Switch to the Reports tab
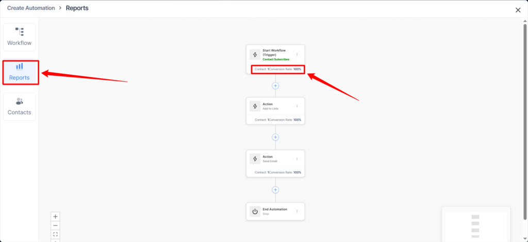 [20, 72]
